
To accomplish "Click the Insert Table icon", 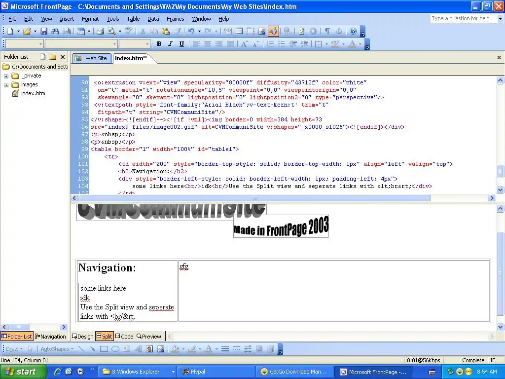I will coord(239,31).
